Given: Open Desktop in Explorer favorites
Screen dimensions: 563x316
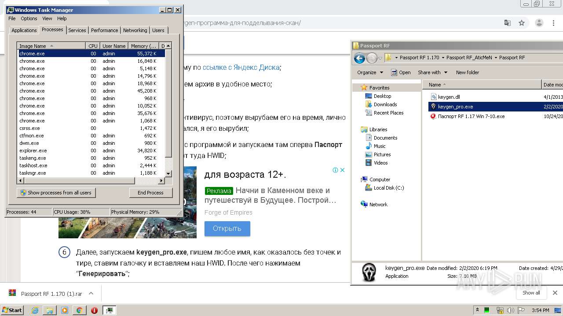Looking at the screenshot, I should pos(382,96).
